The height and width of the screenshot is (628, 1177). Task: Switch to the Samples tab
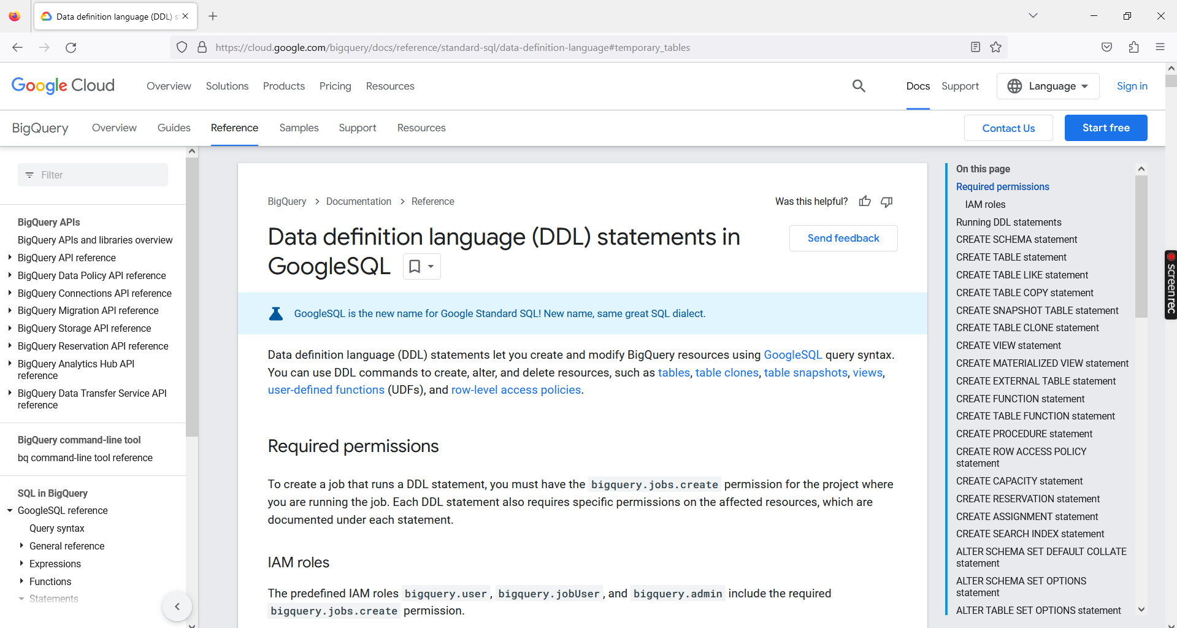click(299, 128)
